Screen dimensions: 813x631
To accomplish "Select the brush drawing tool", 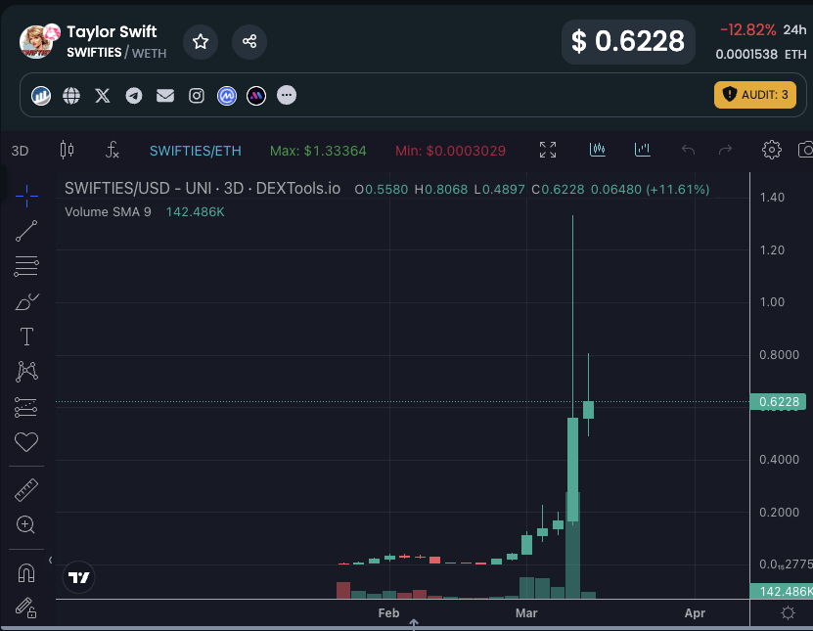I will coord(26,301).
